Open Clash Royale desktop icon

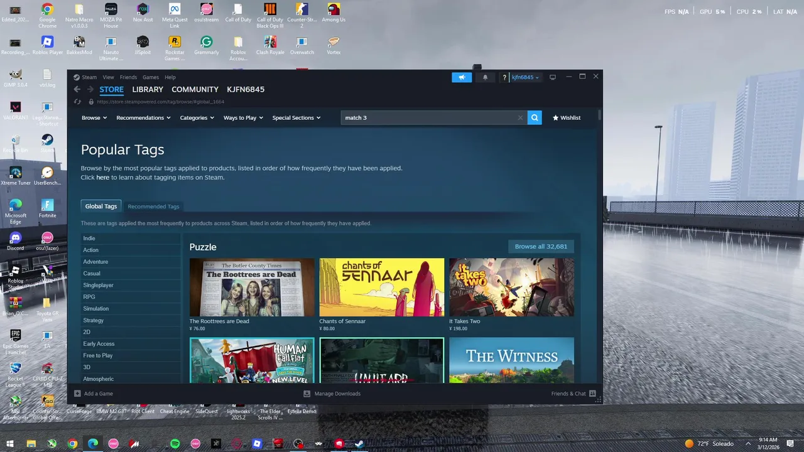pos(270,45)
